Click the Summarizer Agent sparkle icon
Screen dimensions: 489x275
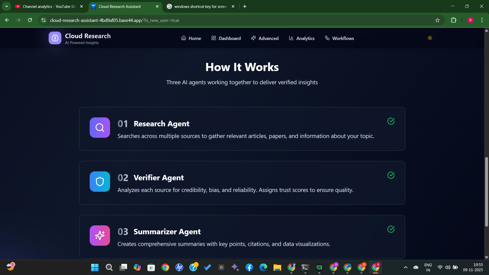coord(100,236)
